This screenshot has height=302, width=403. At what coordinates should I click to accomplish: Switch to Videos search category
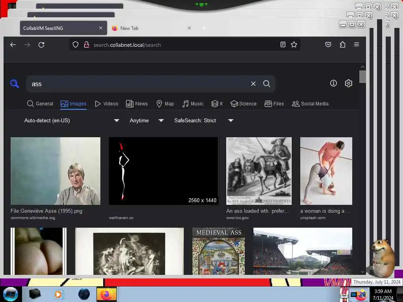click(106, 104)
